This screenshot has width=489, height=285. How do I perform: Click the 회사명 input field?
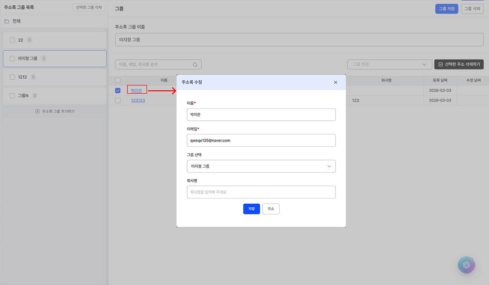pyautogui.click(x=261, y=192)
